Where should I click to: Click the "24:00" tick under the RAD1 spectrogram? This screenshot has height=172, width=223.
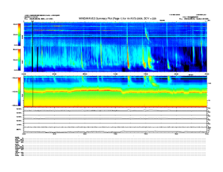(207, 74)
